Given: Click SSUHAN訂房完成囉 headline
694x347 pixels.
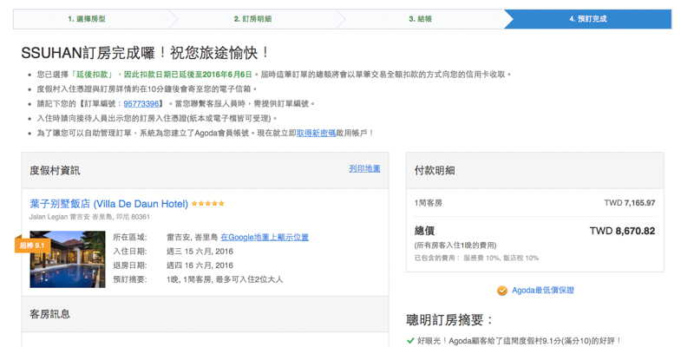Looking at the screenshot, I should click(145, 53).
